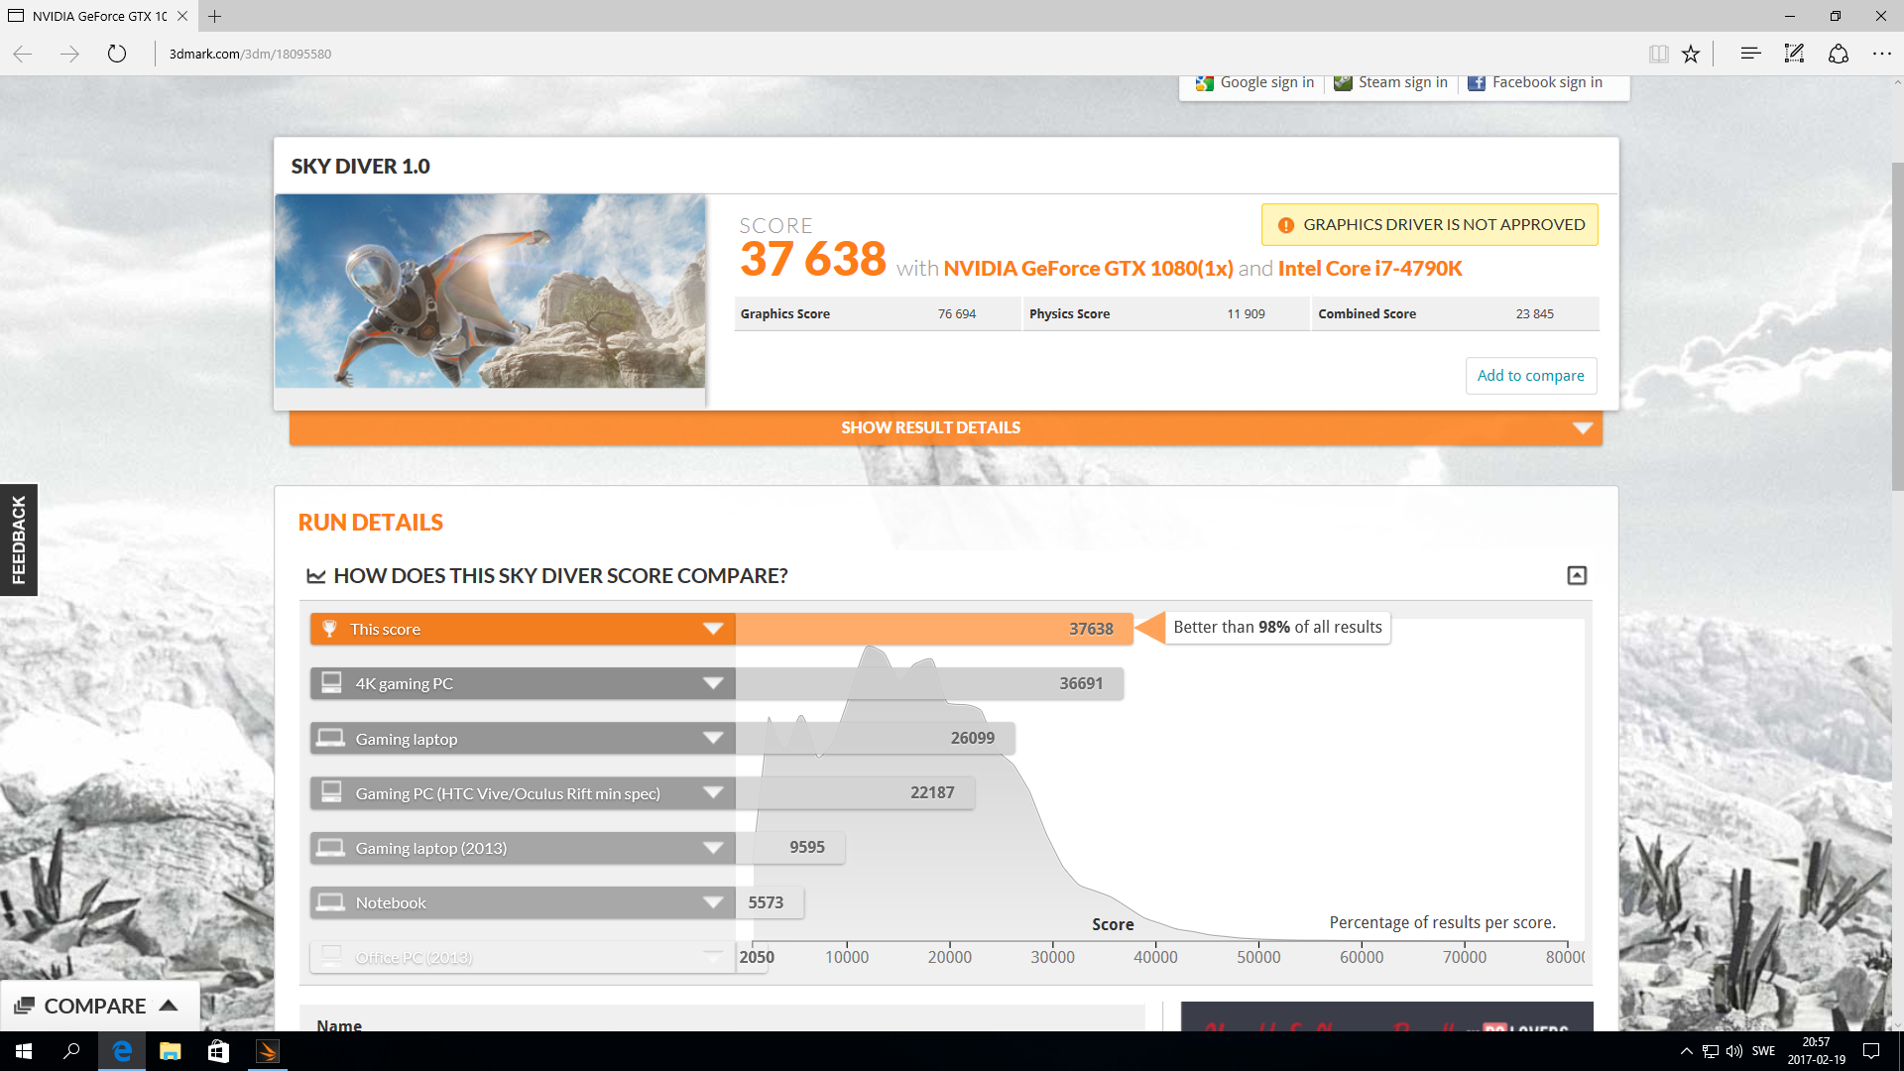Open the 3DMark app taskbar icon

268,1051
